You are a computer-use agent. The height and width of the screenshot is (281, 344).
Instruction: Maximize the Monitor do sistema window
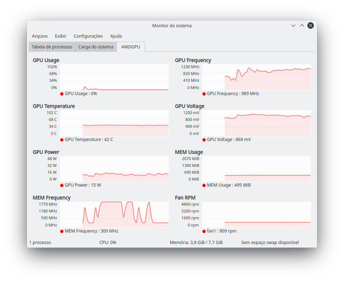coord(302,25)
